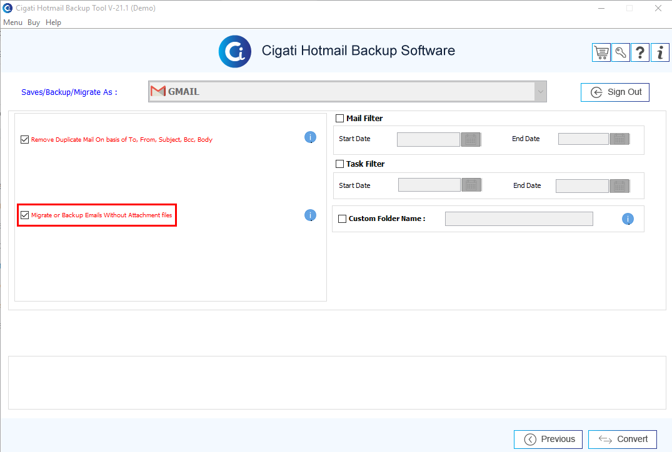672x452 pixels.
Task: Open Mail Filter End Date calendar
Action: point(619,139)
